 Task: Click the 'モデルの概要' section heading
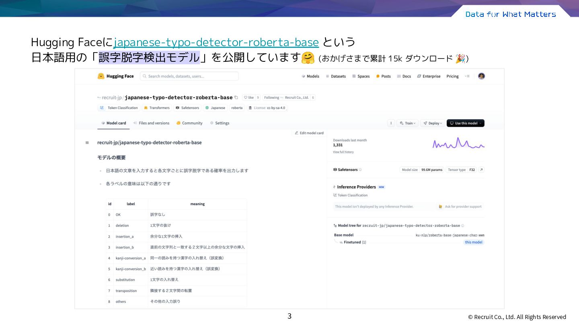(111, 158)
